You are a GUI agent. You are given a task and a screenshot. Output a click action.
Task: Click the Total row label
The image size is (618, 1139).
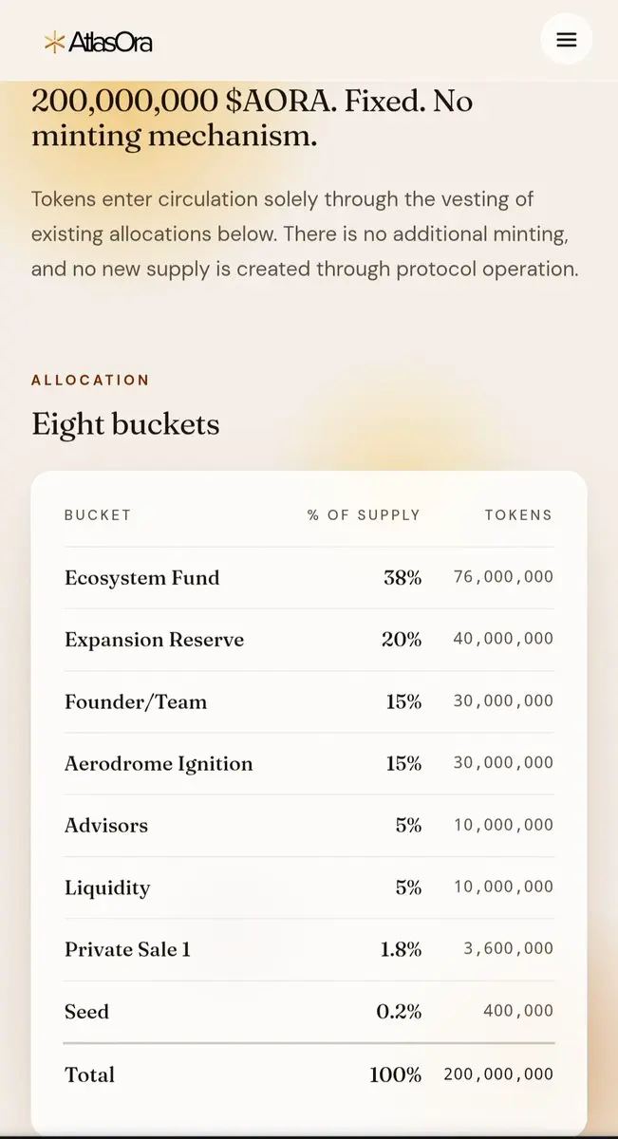tap(89, 1074)
